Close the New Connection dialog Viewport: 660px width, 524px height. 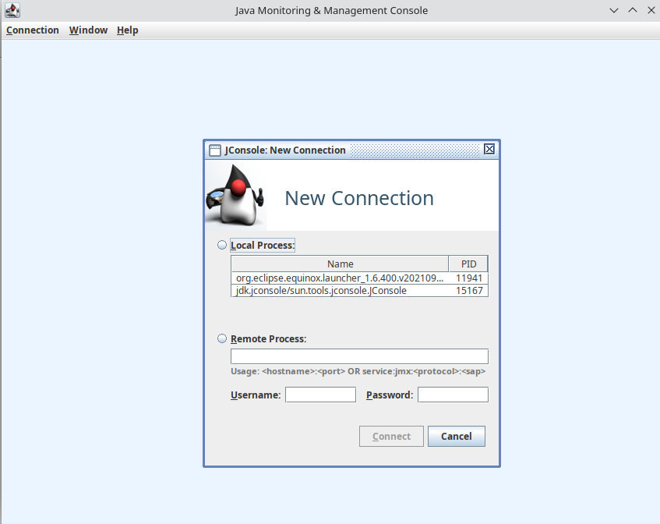click(x=489, y=149)
